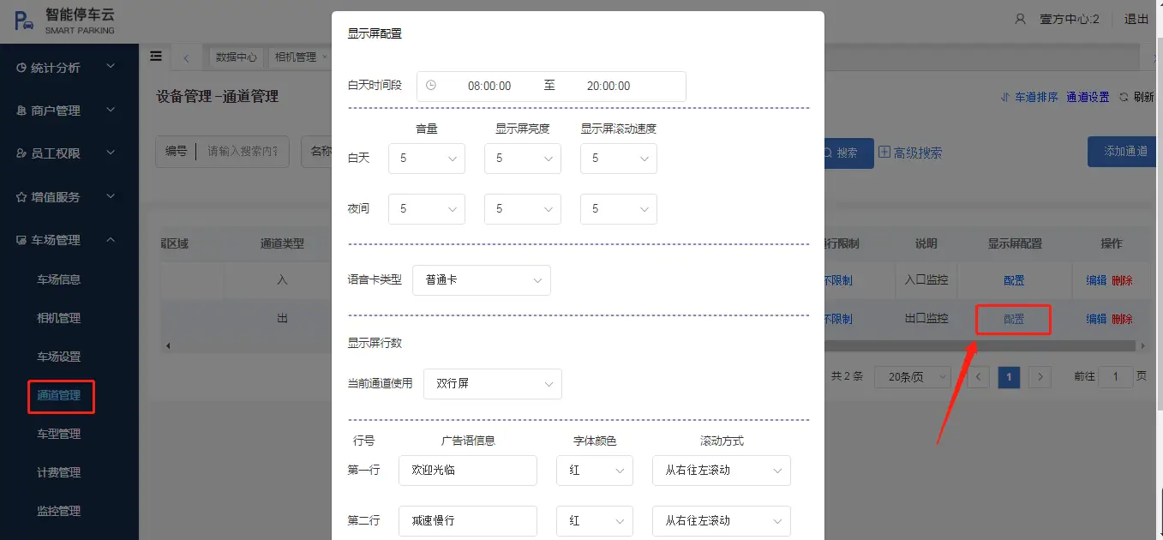Click the hamburger menu collapse icon
This screenshot has width=1163, height=540.
(x=156, y=57)
